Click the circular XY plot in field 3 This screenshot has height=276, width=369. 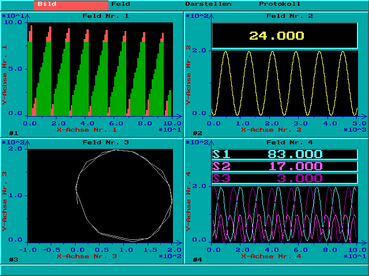[100, 195]
